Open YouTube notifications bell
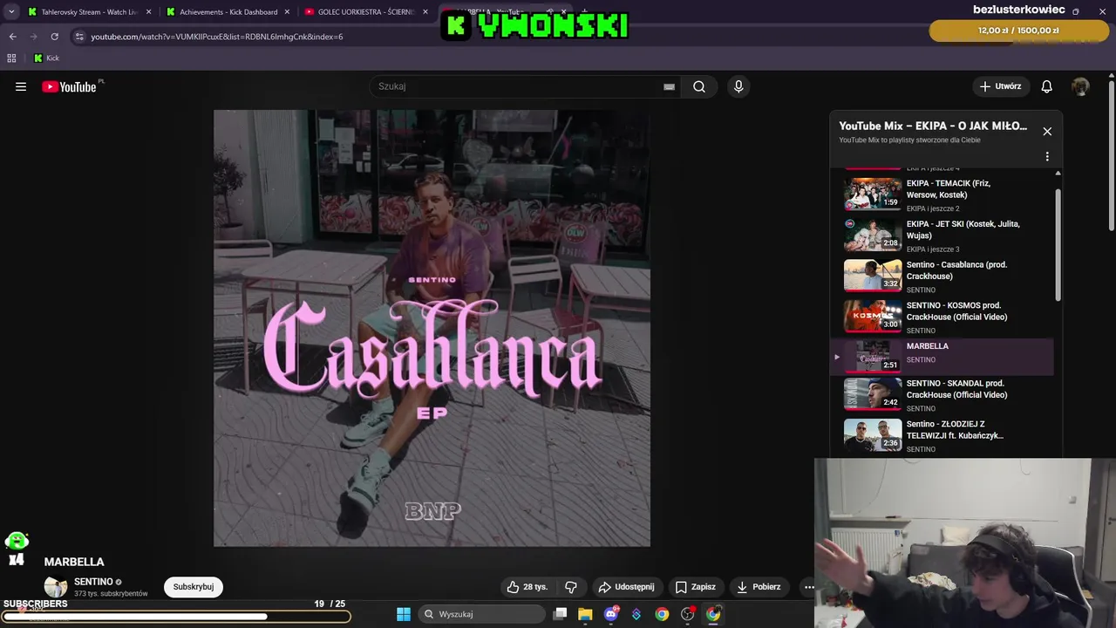The width and height of the screenshot is (1116, 628). tap(1047, 86)
